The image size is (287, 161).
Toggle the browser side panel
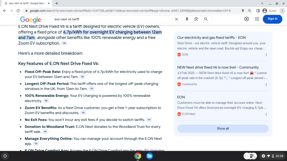click(x=258, y=11)
